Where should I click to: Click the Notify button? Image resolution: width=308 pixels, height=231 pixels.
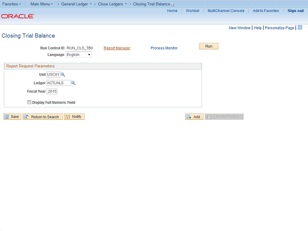pyautogui.click(x=74, y=116)
